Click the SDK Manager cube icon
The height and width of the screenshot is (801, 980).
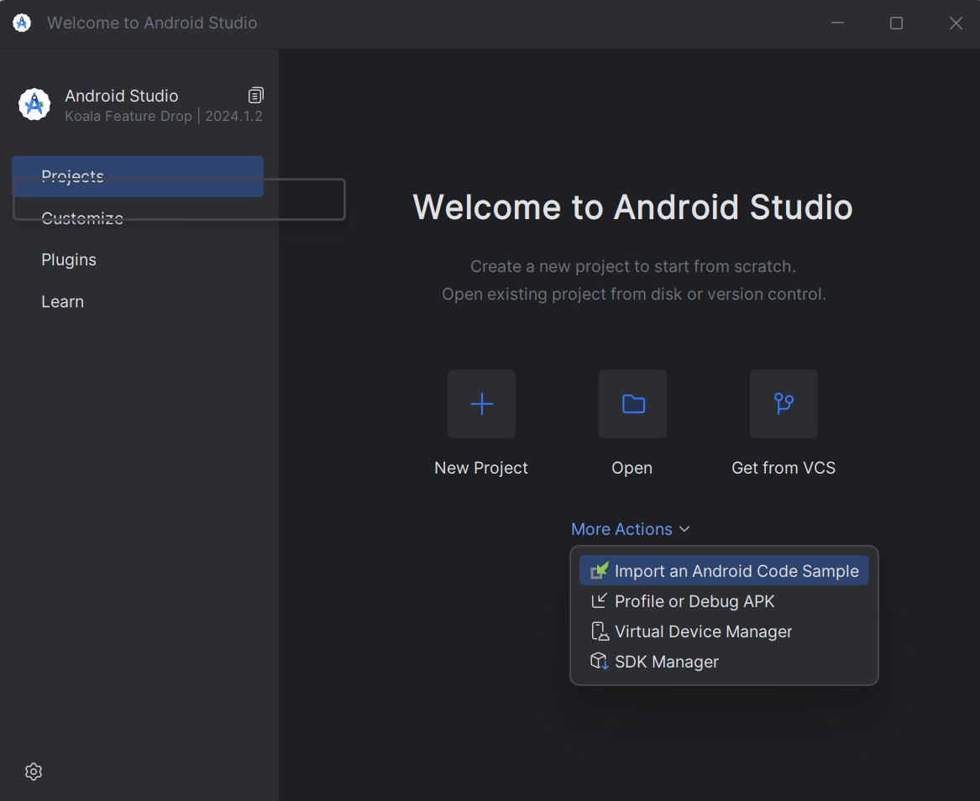coord(599,661)
